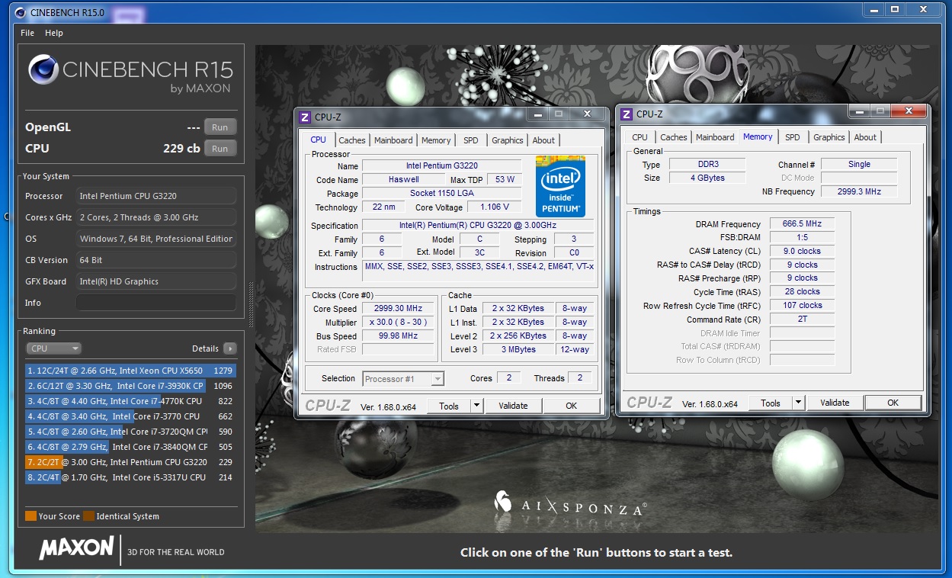The height and width of the screenshot is (578, 952).
Task: Click the Processor name field Intel Pentium G3220
Action: click(x=442, y=165)
